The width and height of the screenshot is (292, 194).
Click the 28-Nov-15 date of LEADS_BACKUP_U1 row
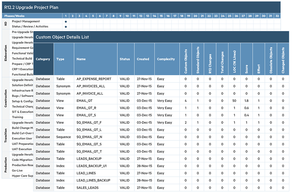click(x=144, y=166)
